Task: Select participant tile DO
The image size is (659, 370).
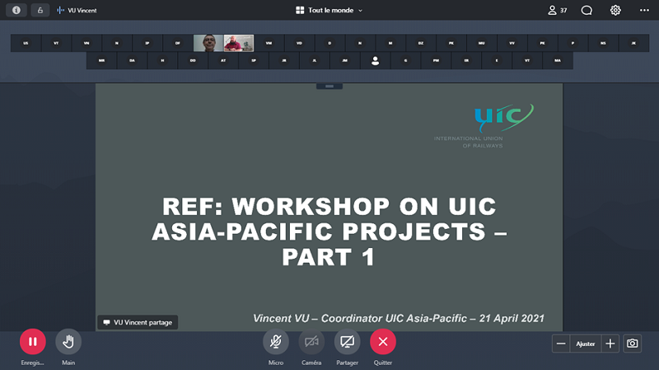Action: pyautogui.click(x=193, y=61)
